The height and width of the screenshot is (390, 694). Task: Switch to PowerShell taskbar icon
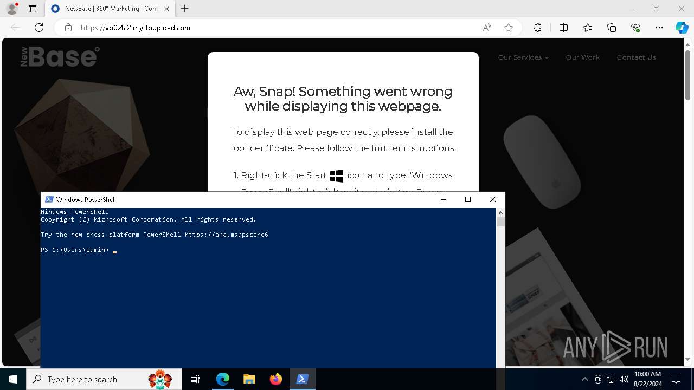click(x=303, y=379)
